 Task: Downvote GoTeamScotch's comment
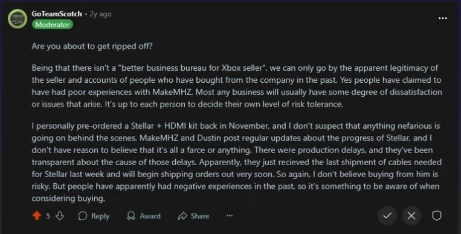(x=60, y=216)
